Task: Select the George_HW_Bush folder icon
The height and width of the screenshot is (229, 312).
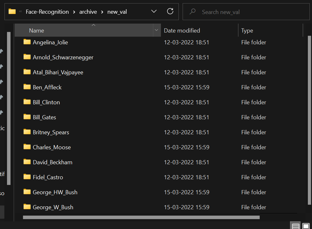Action: click(x=27, y=192)
